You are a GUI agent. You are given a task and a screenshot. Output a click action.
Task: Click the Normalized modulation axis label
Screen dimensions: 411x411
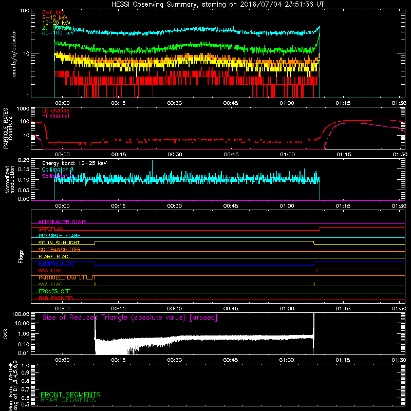click(x=10, y=179)
